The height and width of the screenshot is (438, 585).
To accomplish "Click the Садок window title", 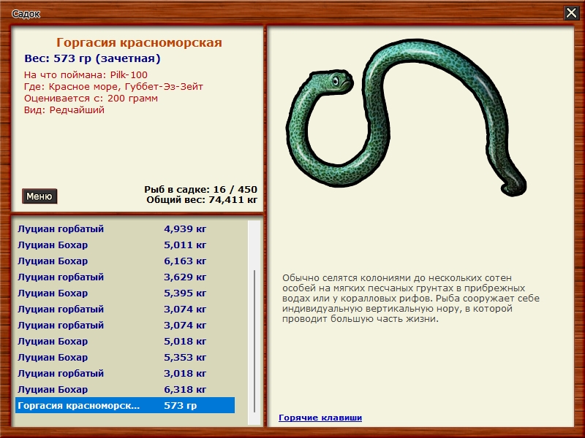I will [26, 13].
